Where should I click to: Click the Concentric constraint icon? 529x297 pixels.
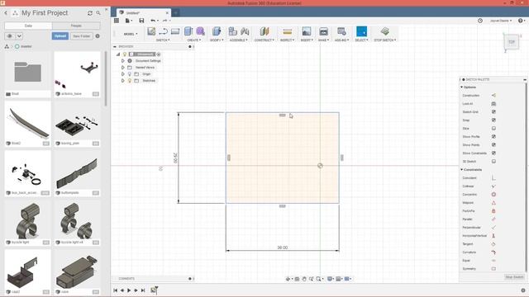(x=493, y=195)
